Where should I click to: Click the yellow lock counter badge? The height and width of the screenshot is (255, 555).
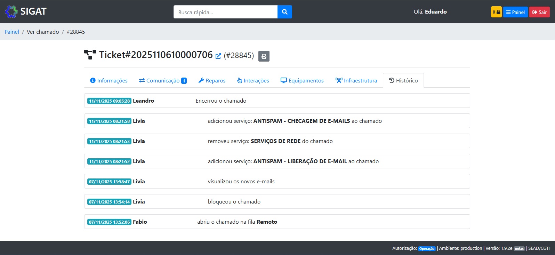(496, 12)
